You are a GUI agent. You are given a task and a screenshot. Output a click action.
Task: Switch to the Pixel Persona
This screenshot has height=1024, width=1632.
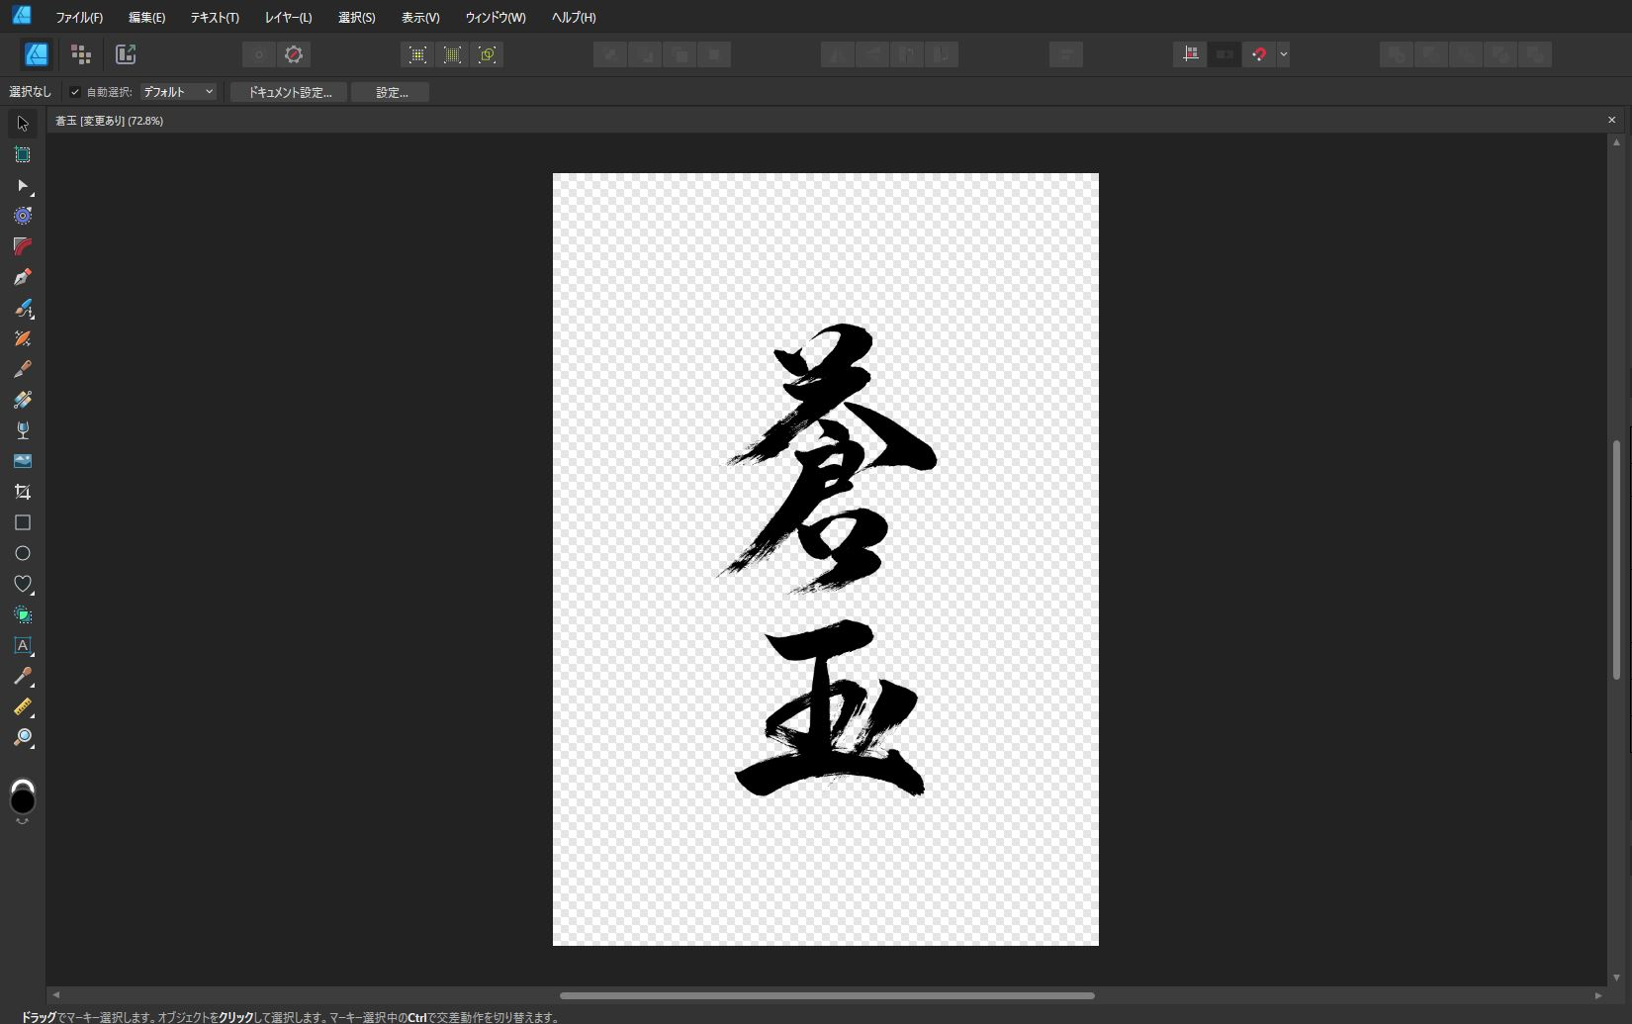81,54
